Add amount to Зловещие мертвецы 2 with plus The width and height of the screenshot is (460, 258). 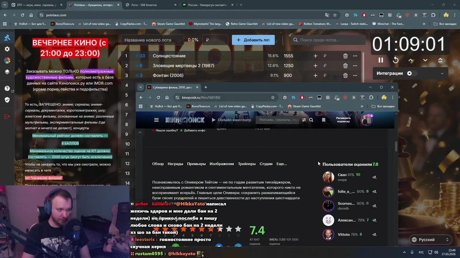[x=315, y=66]
